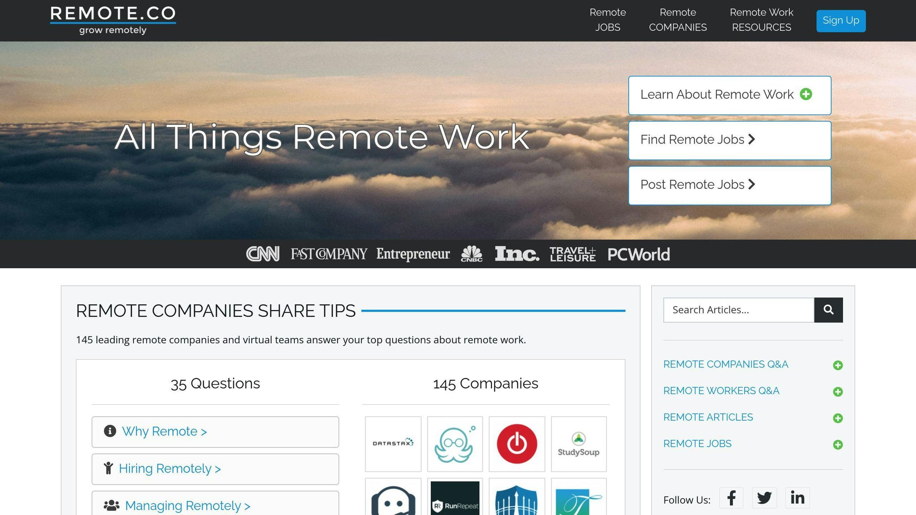Click the magnifying glass search button
Screen dimensions: 916x515
(x=828, y=310)
